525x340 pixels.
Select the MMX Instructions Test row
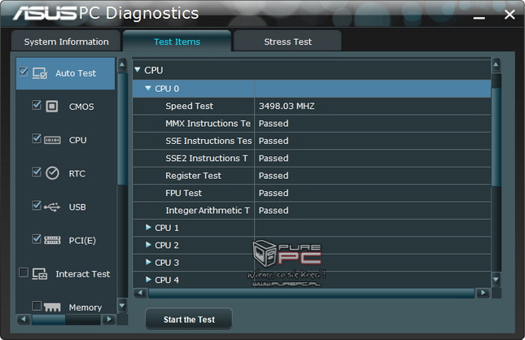(312, 124)
